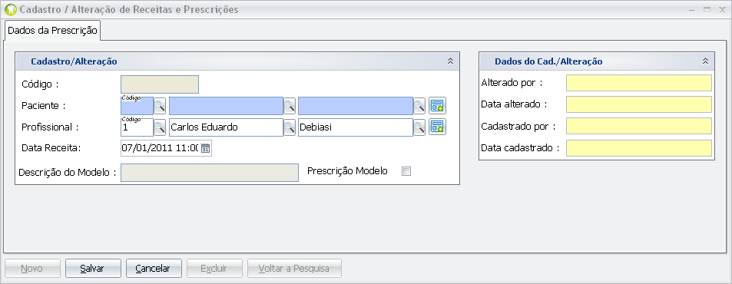Image resolution: width=732 pixels, height=284 pixels.
Task: Collapse the Dados do Cad./Alteração panel
Action: pos(705,61)
